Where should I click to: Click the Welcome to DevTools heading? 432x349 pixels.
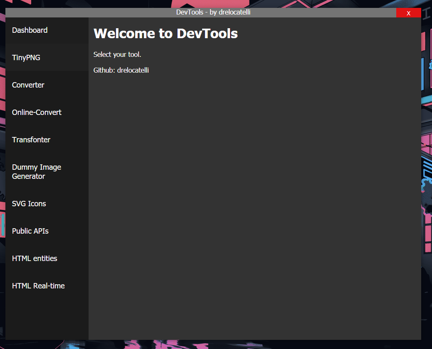click(165, 33)
